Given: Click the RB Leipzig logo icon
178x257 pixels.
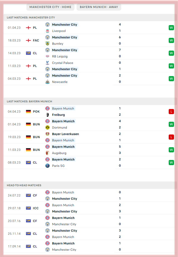Looking at the screenshot, I should (x=47, y=56).
